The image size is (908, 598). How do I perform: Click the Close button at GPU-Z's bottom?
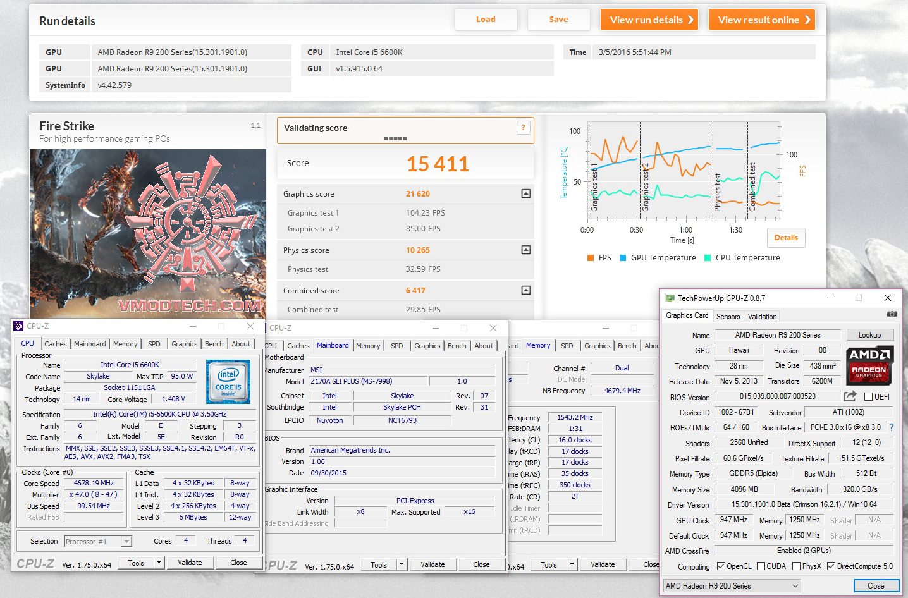pyautogui.click(x=876, y=586)
